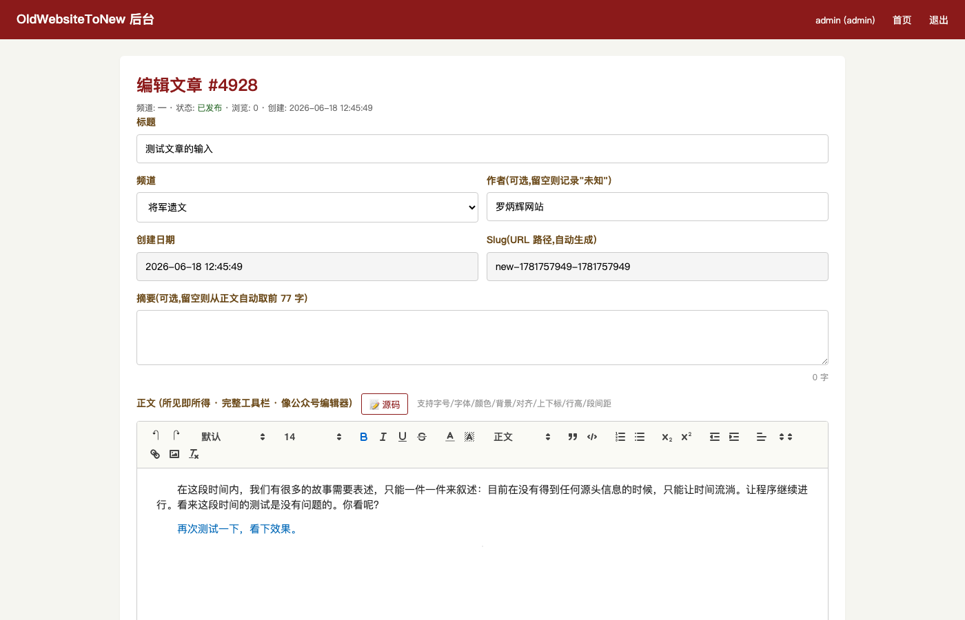Toggle italic formatting

[x=383, y=437]
